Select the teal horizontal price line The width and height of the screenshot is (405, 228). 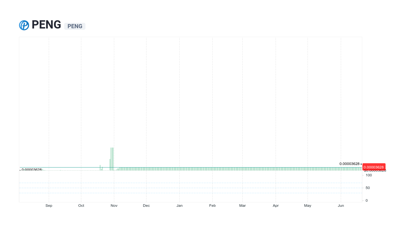pos(190,167)
